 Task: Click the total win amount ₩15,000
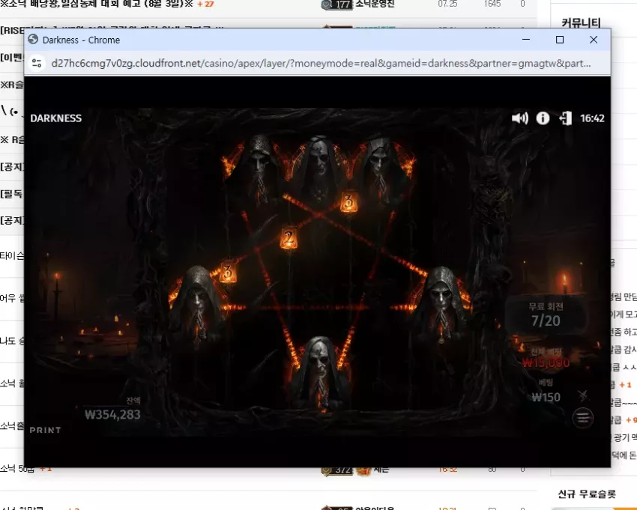[x=546, y=362]
